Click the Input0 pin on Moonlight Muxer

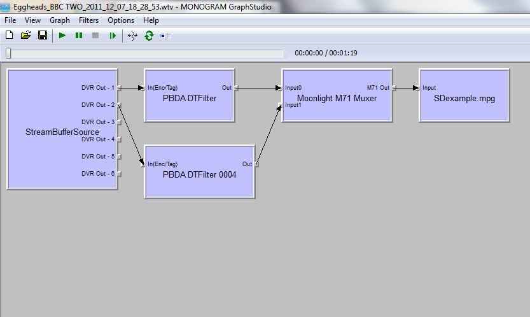[280, 88]
